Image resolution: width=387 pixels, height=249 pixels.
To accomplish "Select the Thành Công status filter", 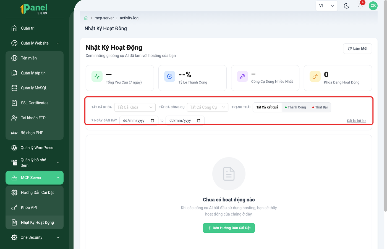I will (x=295, y=107).
